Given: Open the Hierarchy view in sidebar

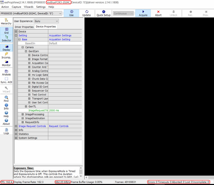Looking at the screenshot, I should tap(6, 20).
